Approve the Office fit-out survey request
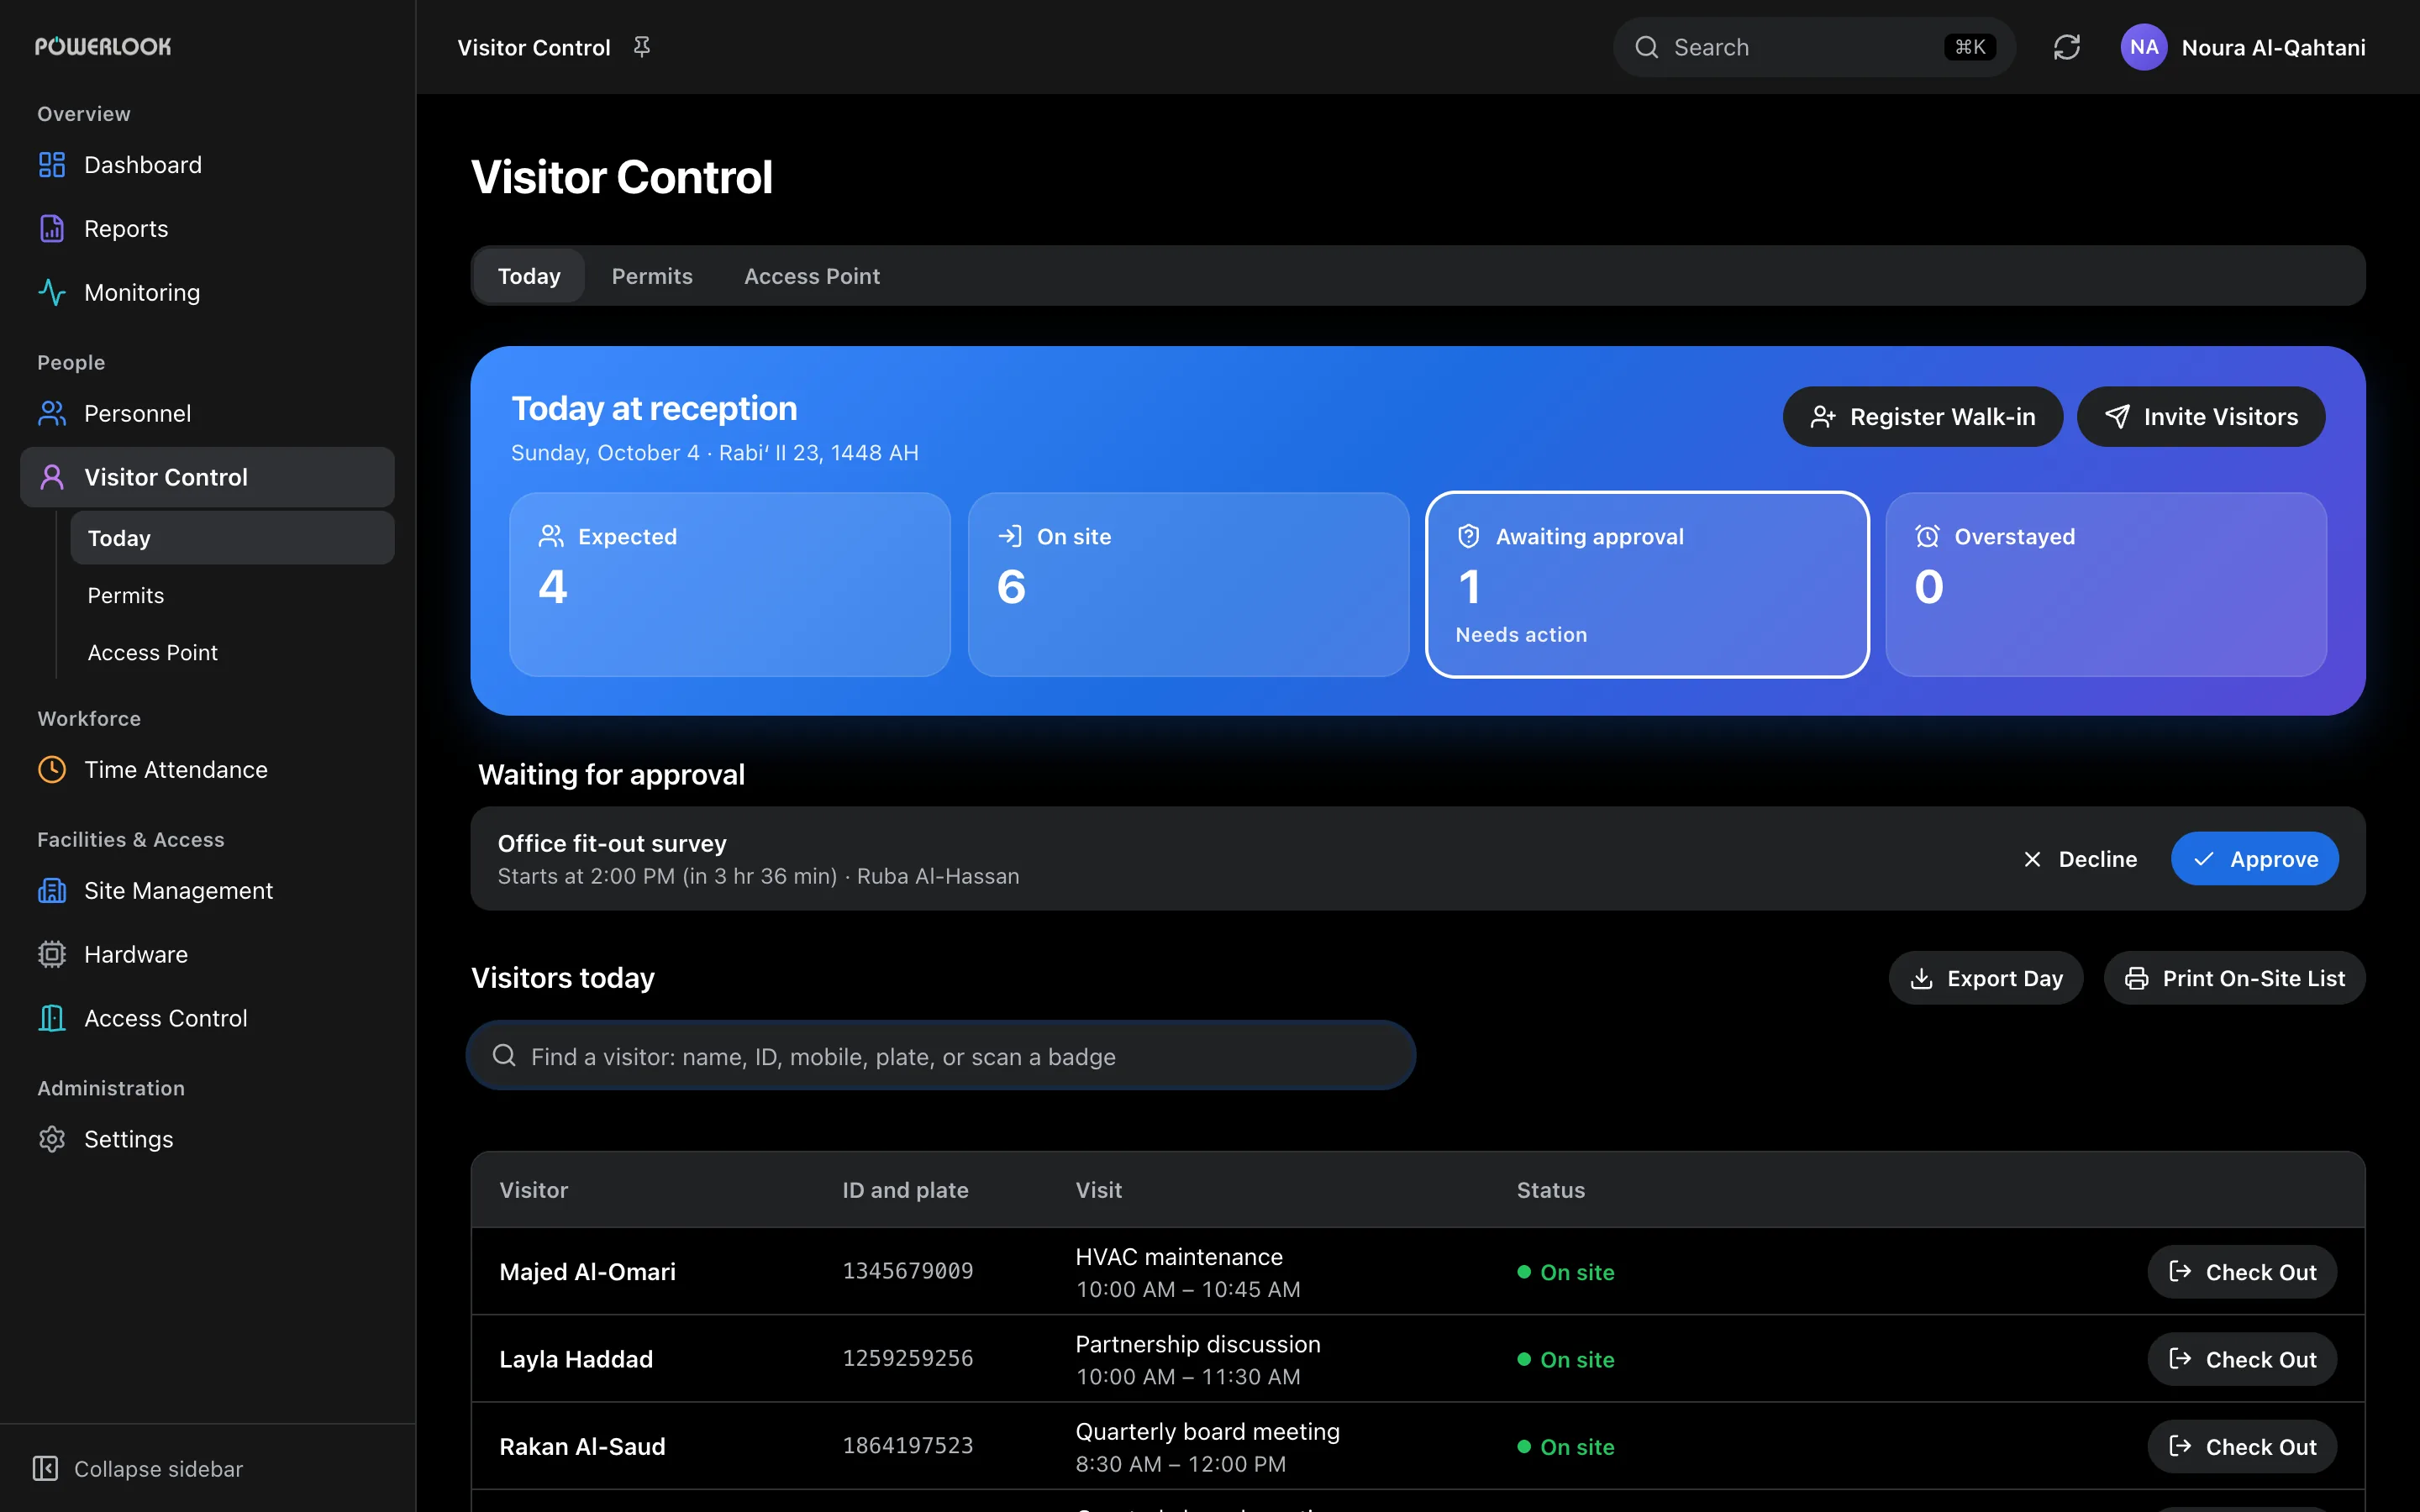The height and width of the screenshot is (1512, 2420). 2254,859
